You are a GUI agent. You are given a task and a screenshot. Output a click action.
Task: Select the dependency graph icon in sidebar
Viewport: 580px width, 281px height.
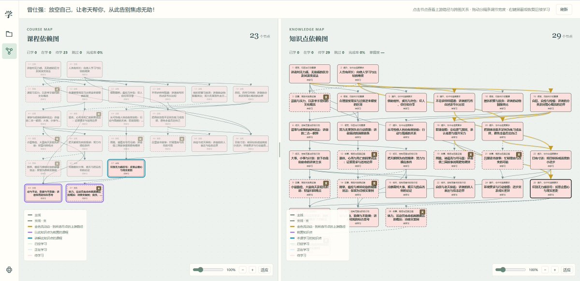point(9,51)
